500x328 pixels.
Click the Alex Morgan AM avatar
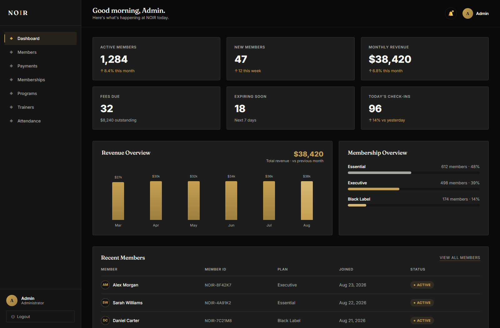point(105,285)
